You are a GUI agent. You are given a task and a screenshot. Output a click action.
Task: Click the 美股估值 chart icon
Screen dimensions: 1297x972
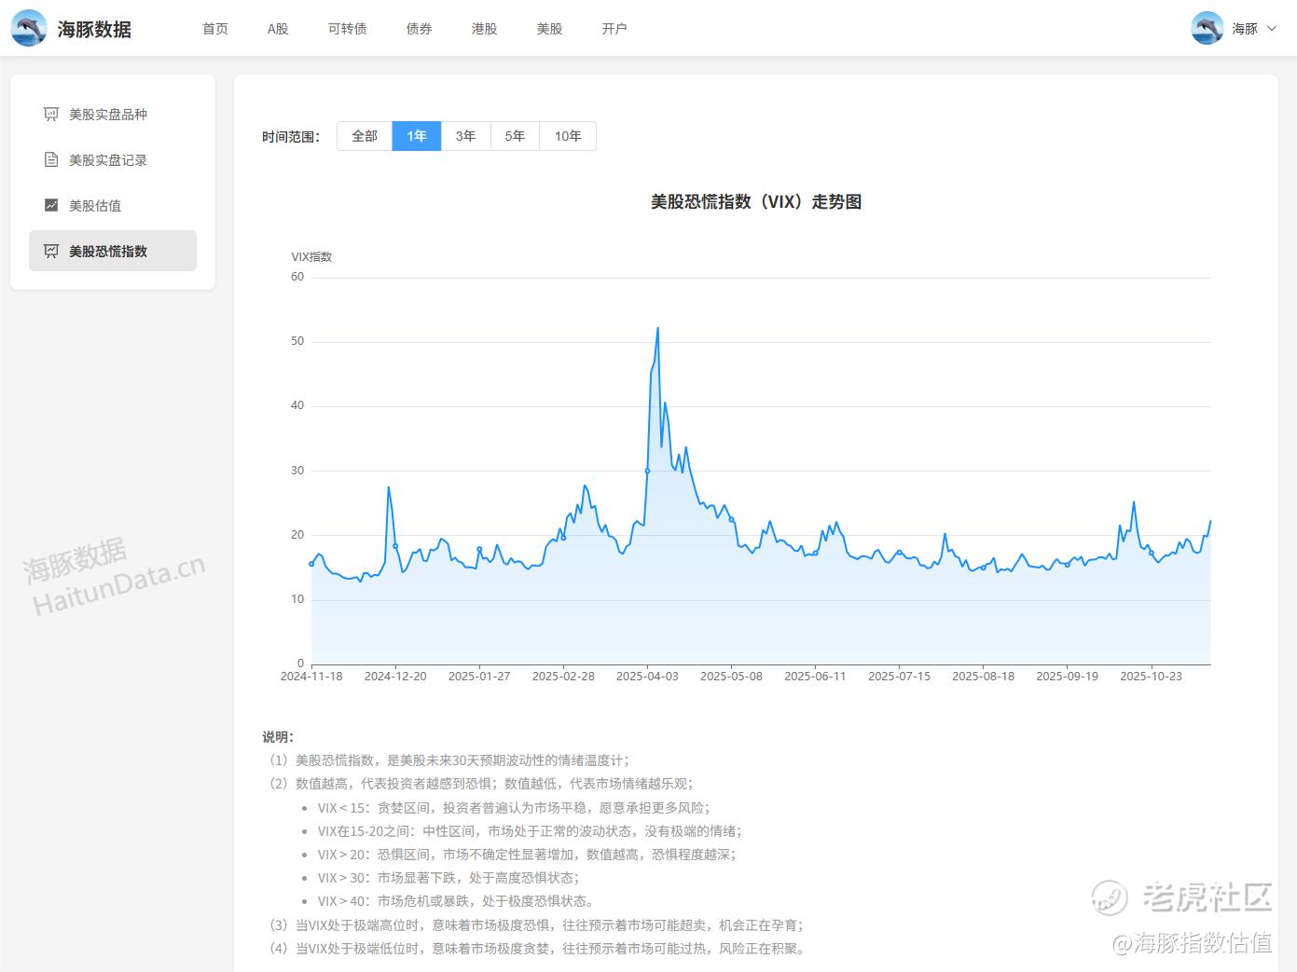(51, 206)
